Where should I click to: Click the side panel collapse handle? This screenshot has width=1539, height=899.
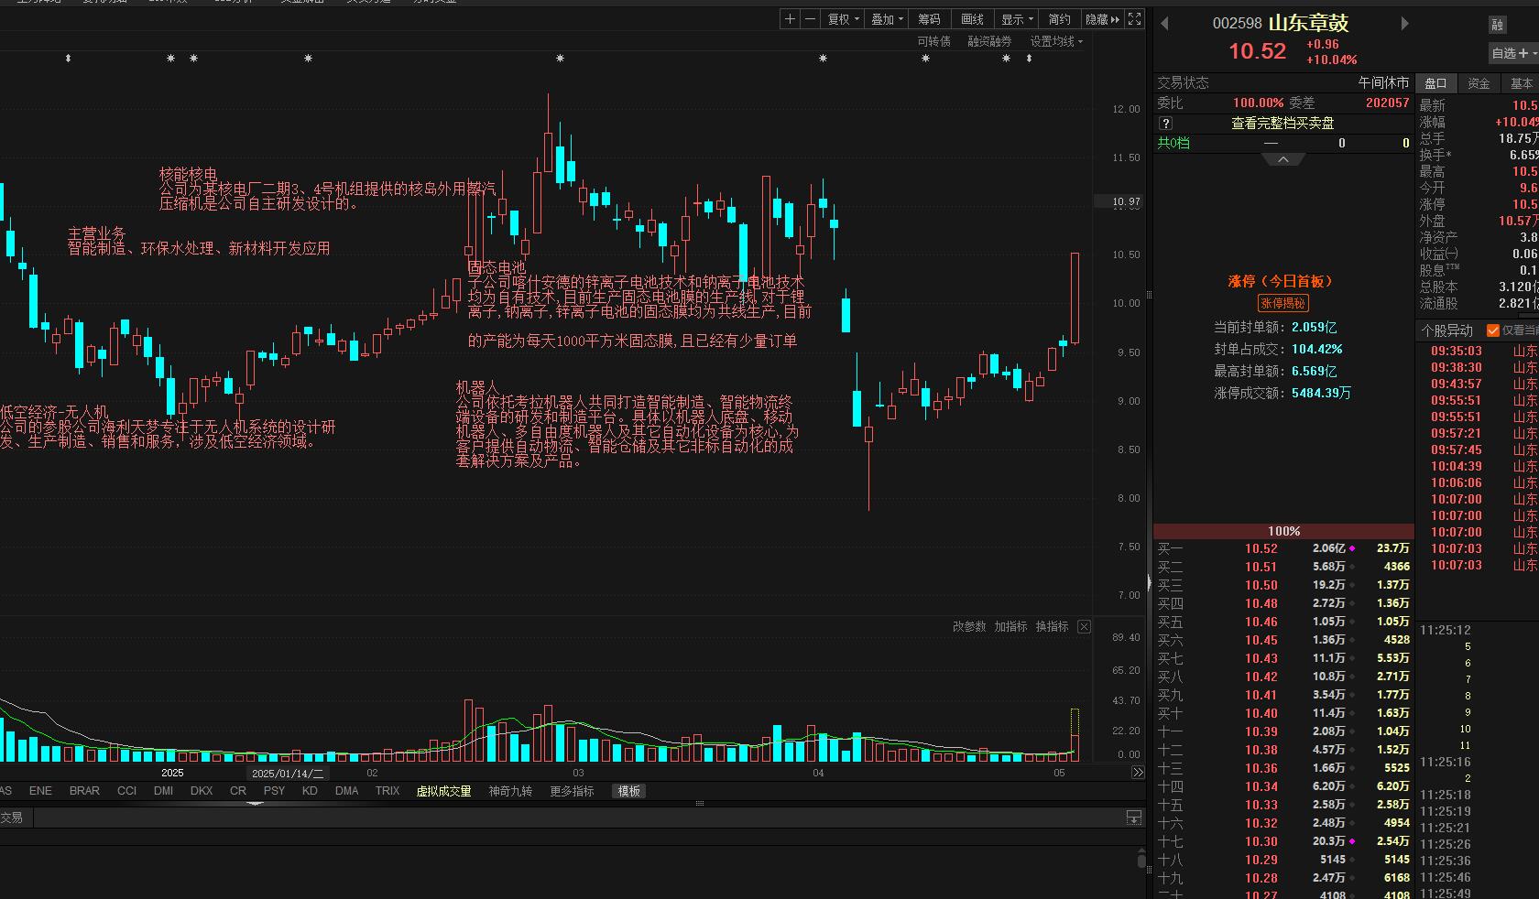(1149, 582)
